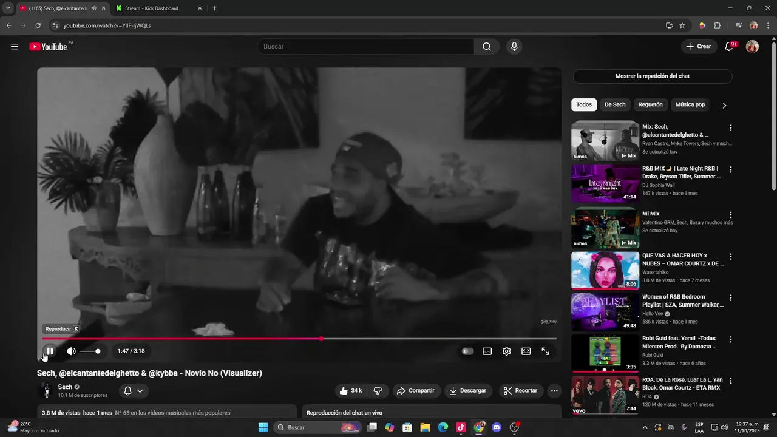Mute the video volume speaker
777x437 pixels.
click(71, 351)
